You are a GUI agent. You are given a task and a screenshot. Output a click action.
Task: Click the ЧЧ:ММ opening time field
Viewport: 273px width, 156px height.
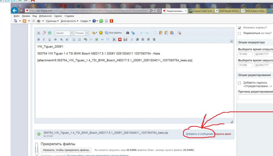coord(245,54)
